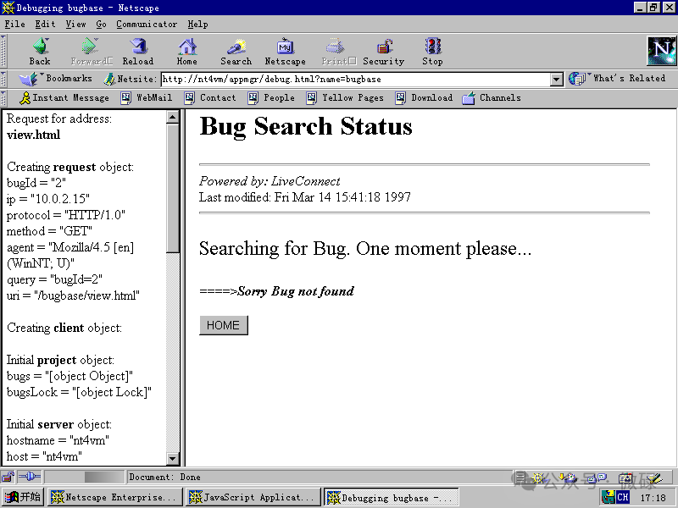This screenshot has width=678, height=508.
Task: Click the status bar security lock icon
Action: (8, 477)
